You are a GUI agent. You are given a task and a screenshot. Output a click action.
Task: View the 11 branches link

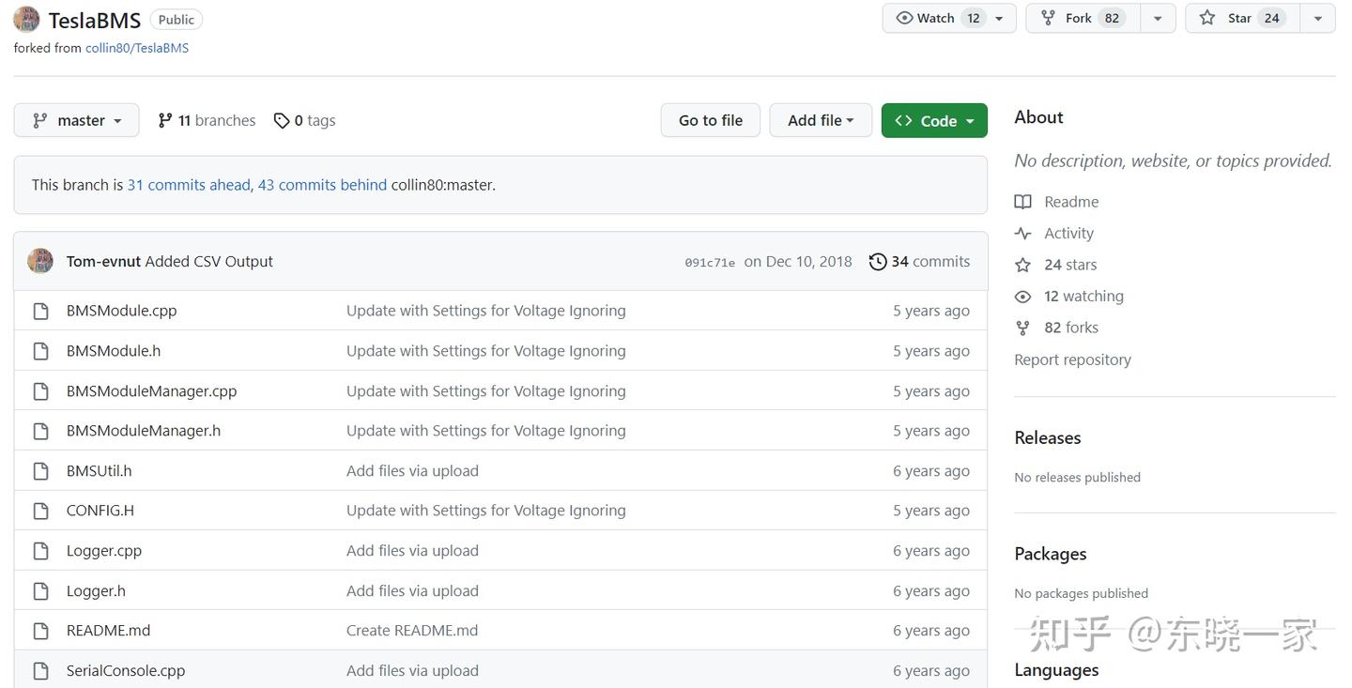[207, 120]
